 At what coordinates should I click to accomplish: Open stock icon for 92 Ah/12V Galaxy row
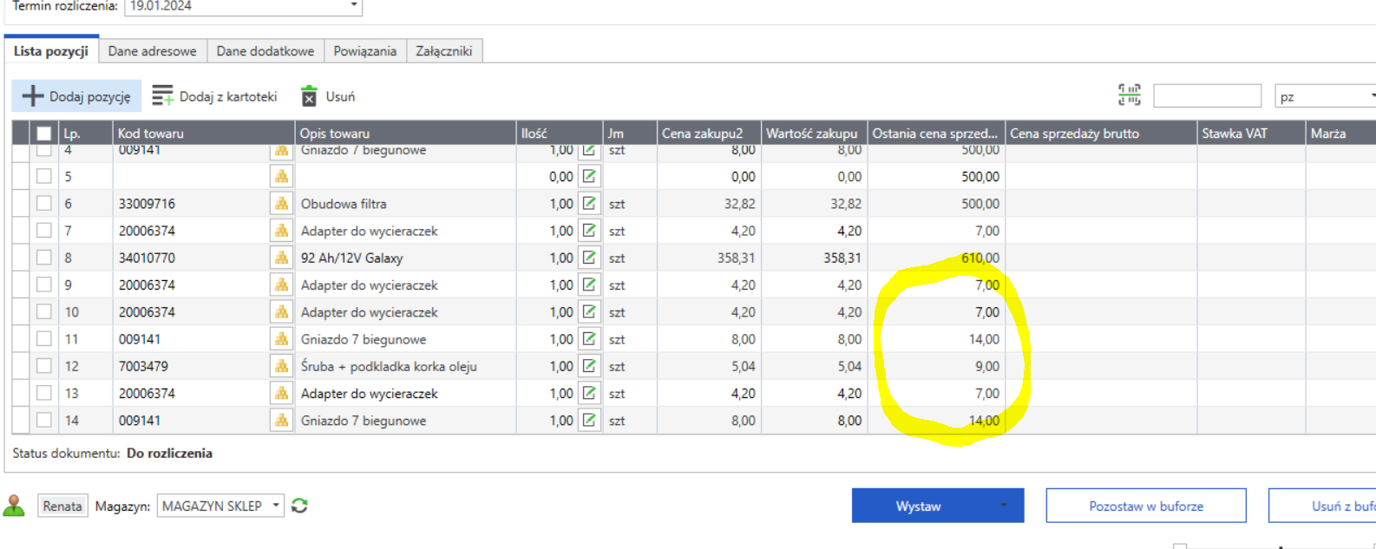[281, 258]
